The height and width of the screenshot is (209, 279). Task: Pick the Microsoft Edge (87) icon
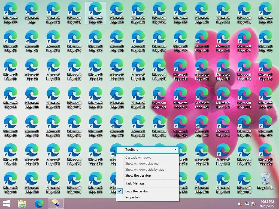(265, 69)
